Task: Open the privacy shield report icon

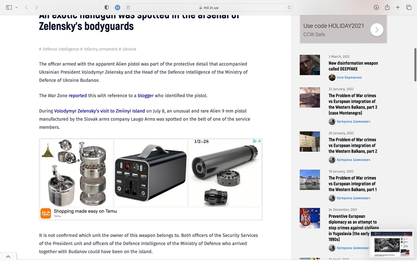Action: click(x=107, y=8)
